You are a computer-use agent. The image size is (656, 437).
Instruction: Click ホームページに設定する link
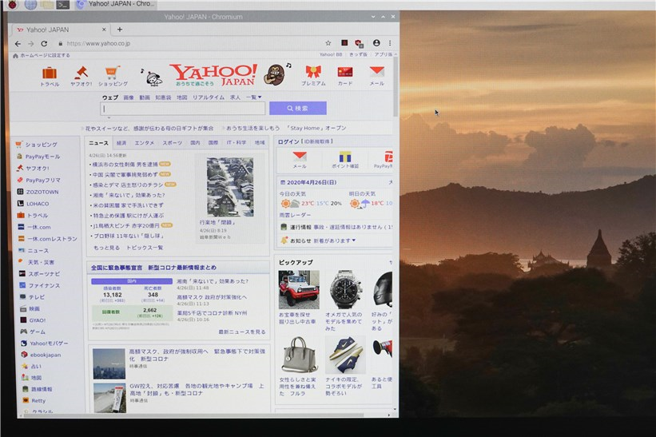[45, 55]
